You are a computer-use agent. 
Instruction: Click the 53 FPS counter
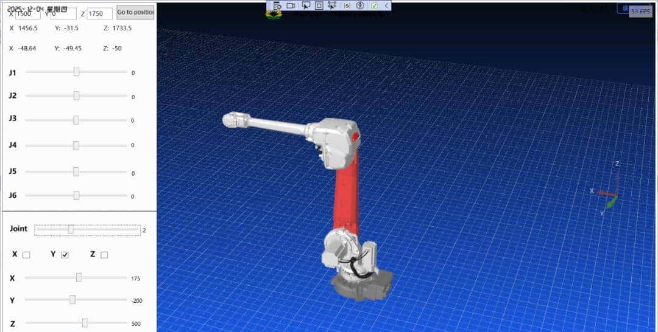[641, 12]
